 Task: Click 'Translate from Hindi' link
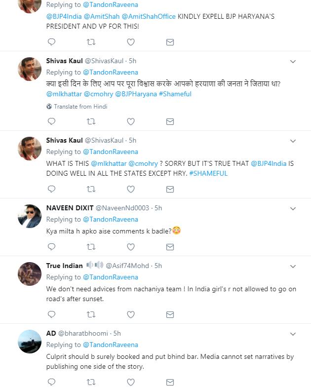coord(80,107)
